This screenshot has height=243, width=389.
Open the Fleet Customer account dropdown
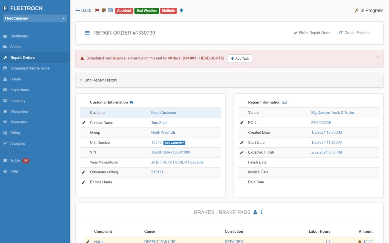[x=35, y=18]
